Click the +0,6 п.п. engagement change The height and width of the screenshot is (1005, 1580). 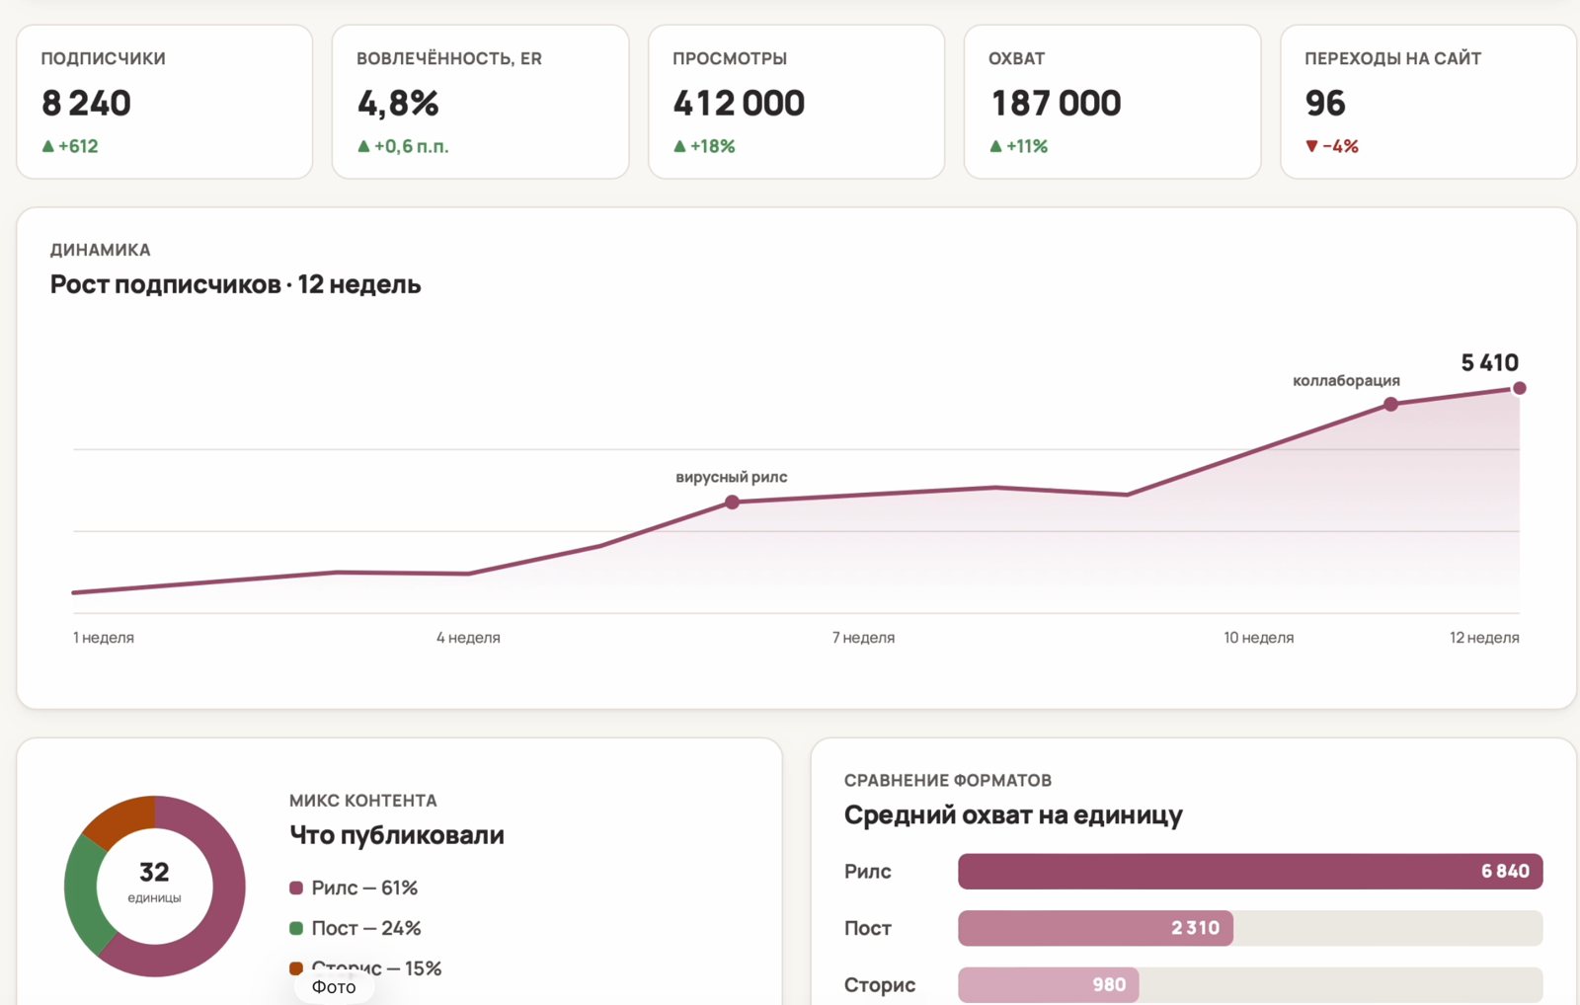coord(403,146)
